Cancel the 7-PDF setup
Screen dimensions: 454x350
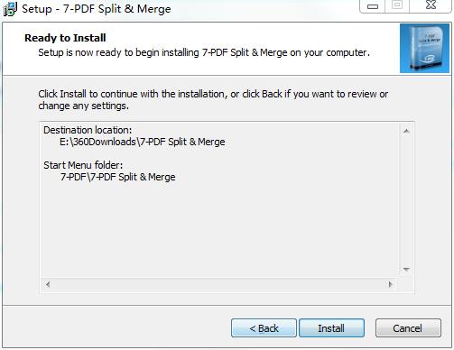(408, 328)
